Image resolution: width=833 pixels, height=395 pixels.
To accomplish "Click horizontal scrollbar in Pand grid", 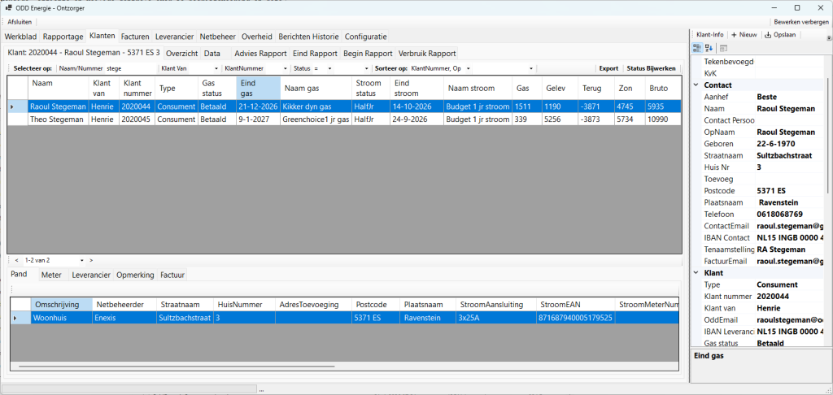I will pyautogui.click(x=176, y=366).
